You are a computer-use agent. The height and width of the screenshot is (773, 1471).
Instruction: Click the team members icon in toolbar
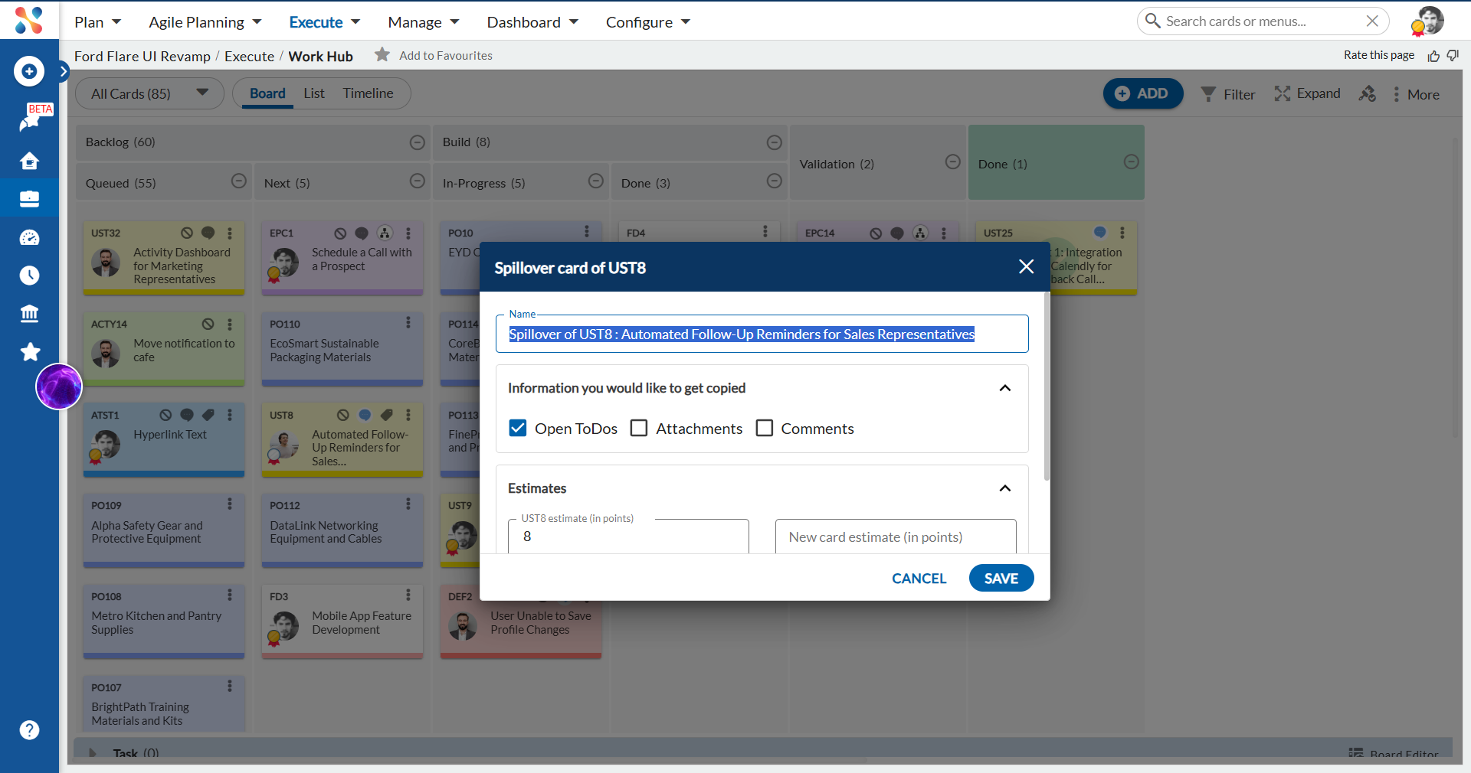pos(1368,94)
